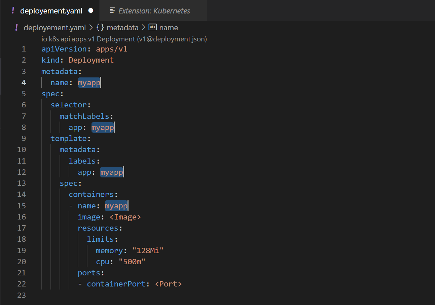Click the top-level spec key on line 5
Screen dimensions: 435x305
tap(50, 94)
